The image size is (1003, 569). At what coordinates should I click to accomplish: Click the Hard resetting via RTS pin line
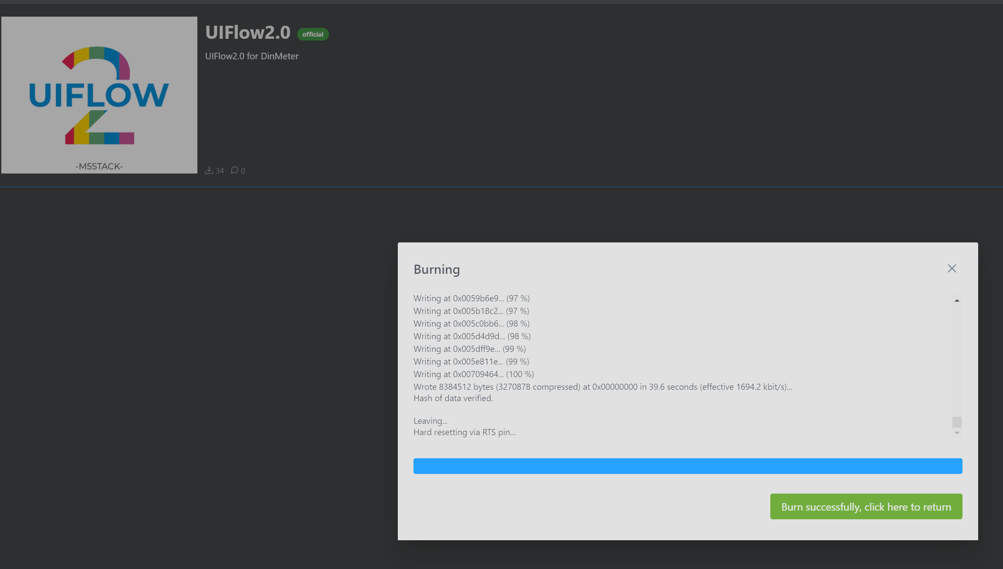(464, 432)
